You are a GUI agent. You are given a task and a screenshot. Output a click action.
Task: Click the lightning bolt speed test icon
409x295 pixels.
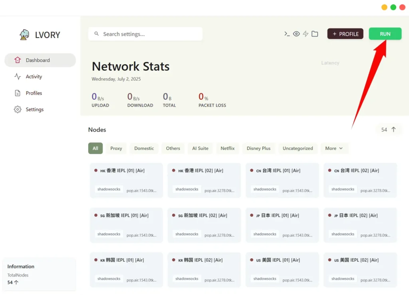pyautogui.click(x=306, y=34)
